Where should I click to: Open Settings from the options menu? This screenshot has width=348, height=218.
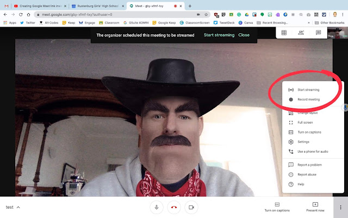click(313, 142)
